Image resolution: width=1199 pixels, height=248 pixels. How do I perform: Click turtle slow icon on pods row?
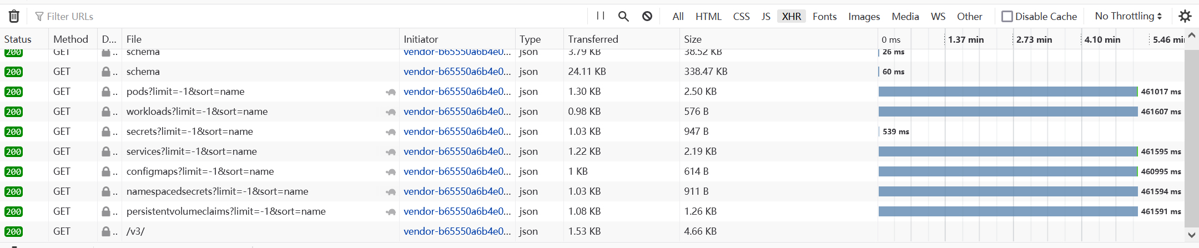(391, 92)
